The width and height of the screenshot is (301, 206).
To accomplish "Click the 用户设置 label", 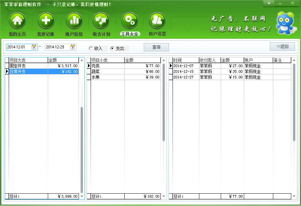I will coord(157,34).
